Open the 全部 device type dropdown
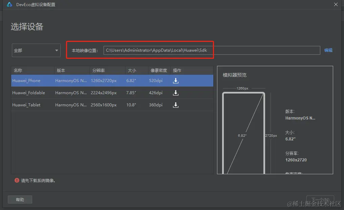Viewport: 344px width, 210px height. tap(36, 50)
